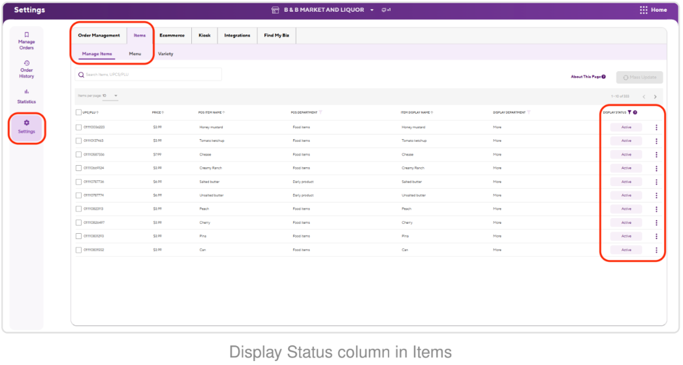The height and width of the screenshot is (365, 683).
Task: Toggle Active status for Honey mustard
Action: pyautogui.click(x=626, y=127)
